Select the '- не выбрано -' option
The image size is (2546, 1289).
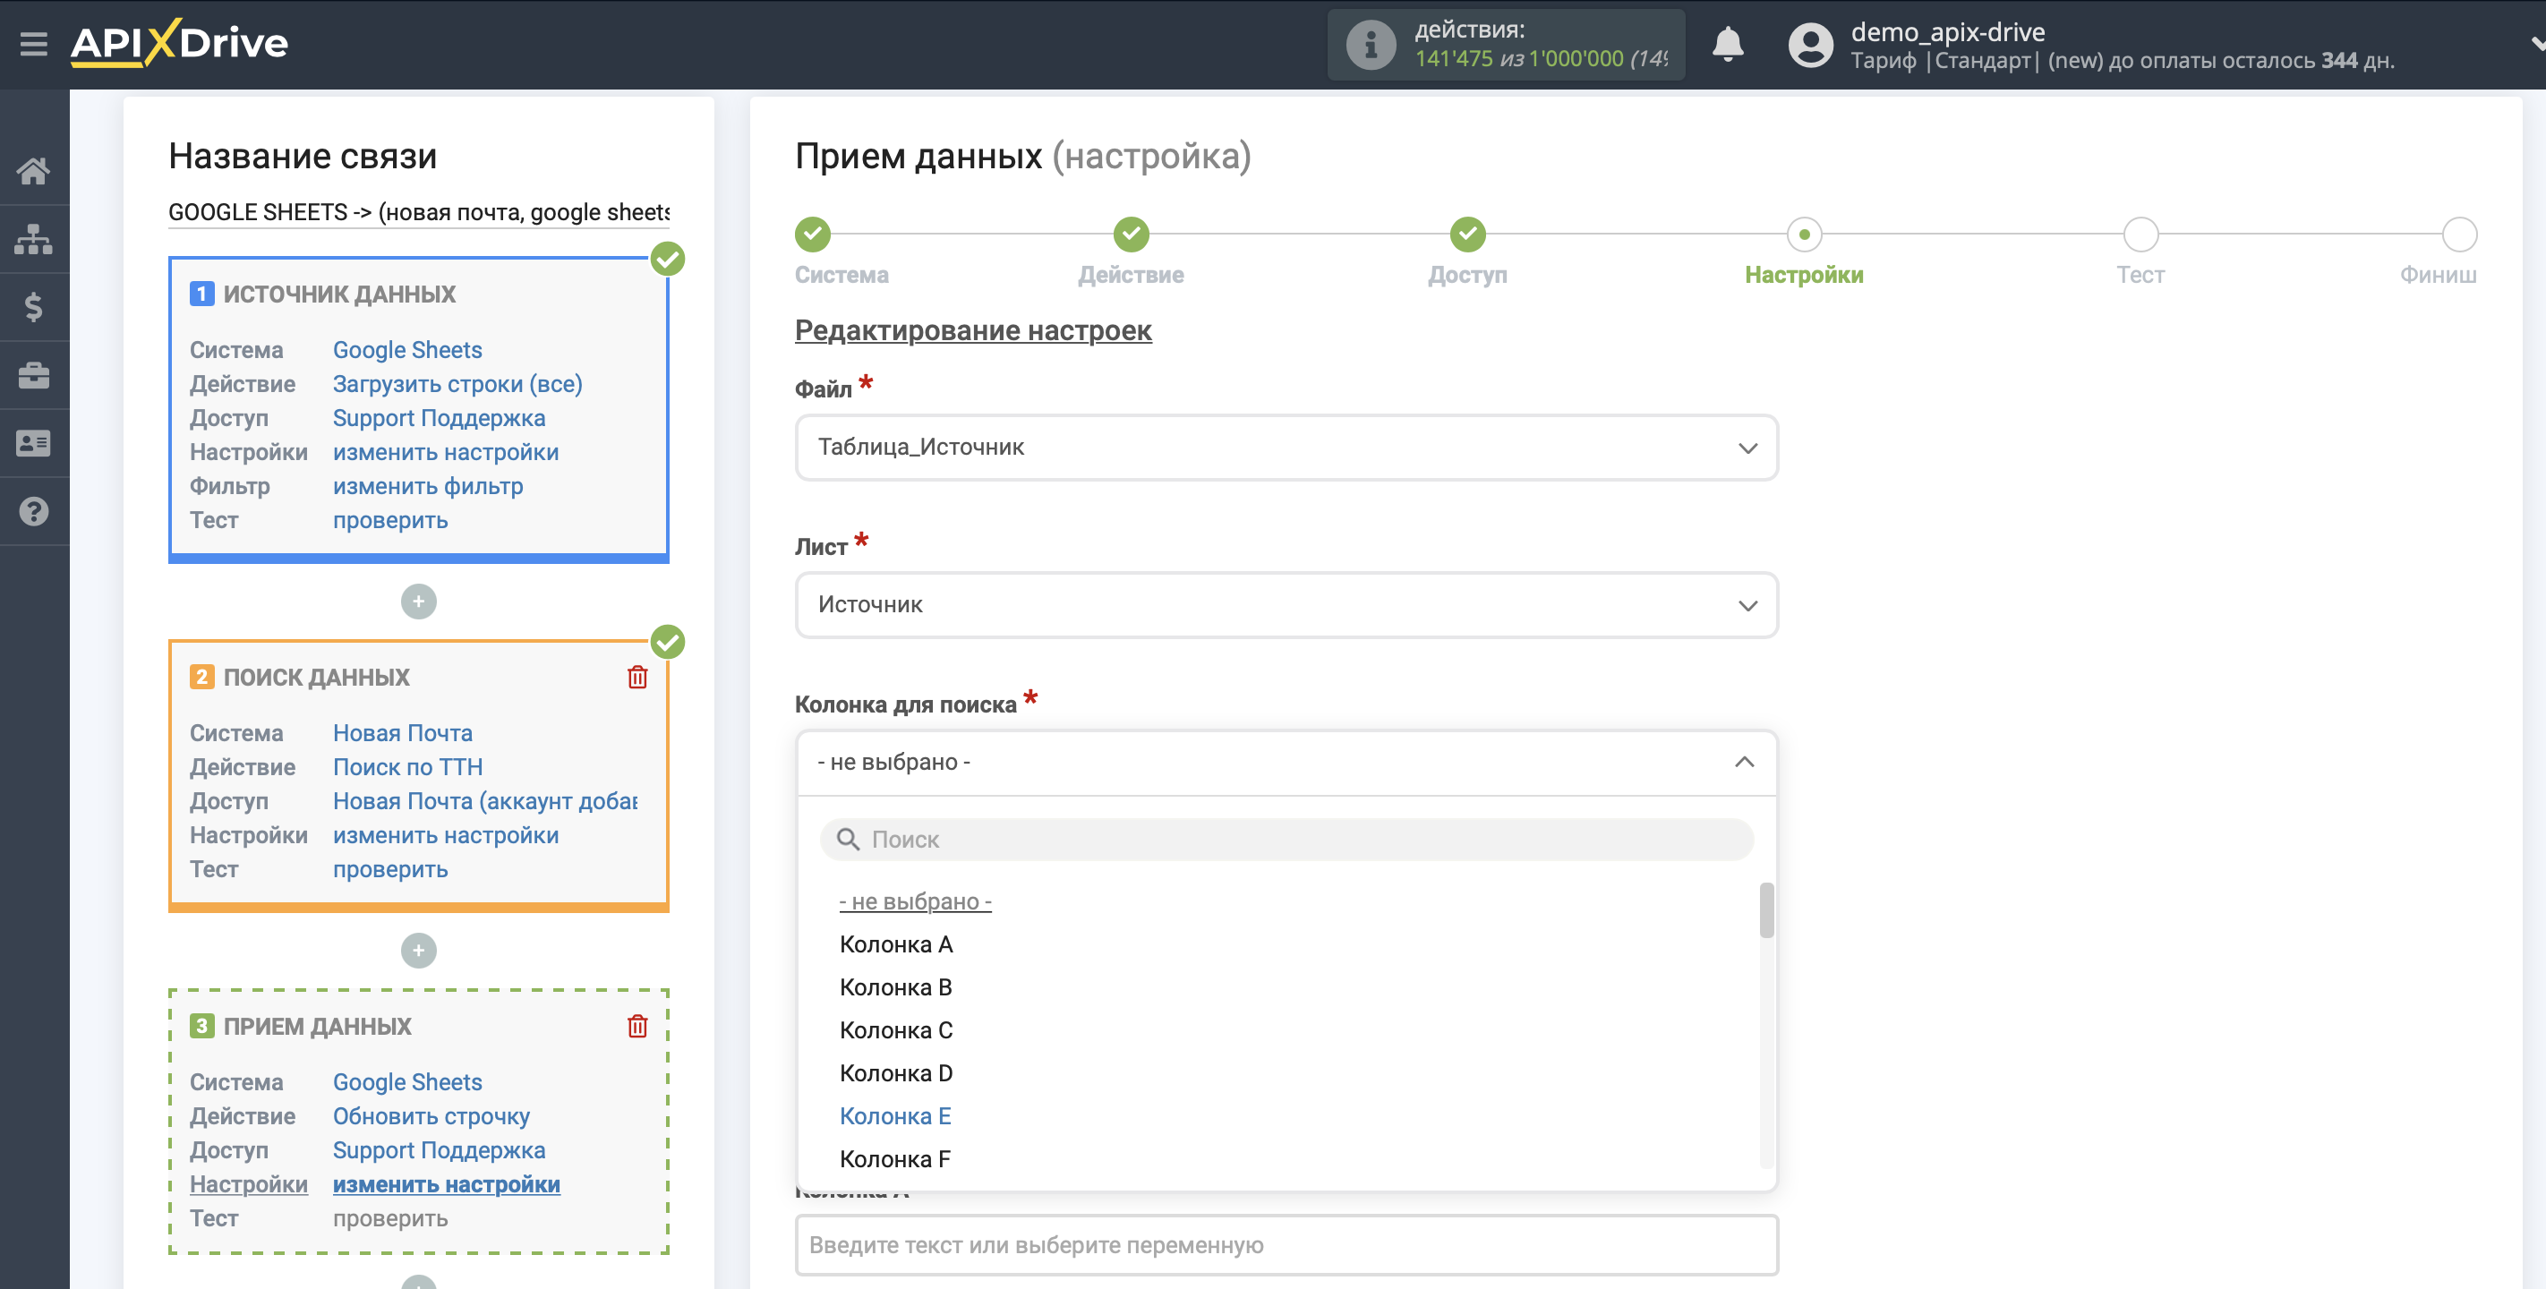[x=915, y=901]
